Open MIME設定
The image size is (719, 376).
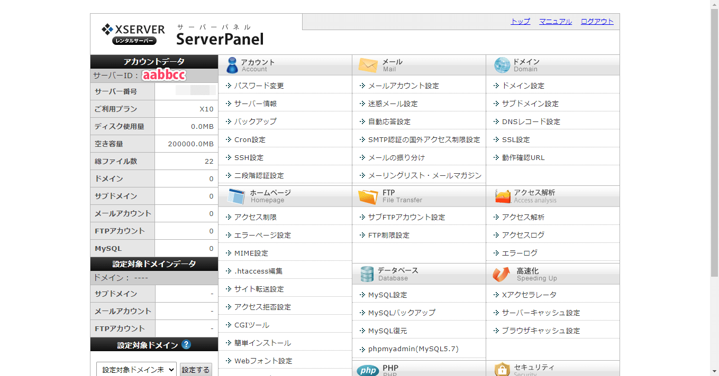[251, 253]
